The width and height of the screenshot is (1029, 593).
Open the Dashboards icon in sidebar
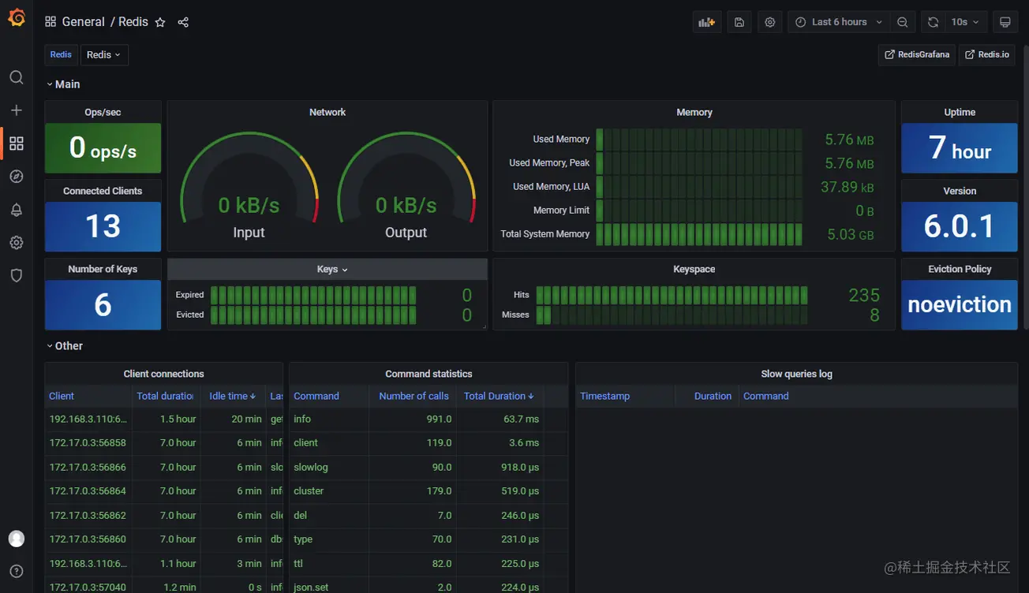pyautogui.click(x=17, y=144)
